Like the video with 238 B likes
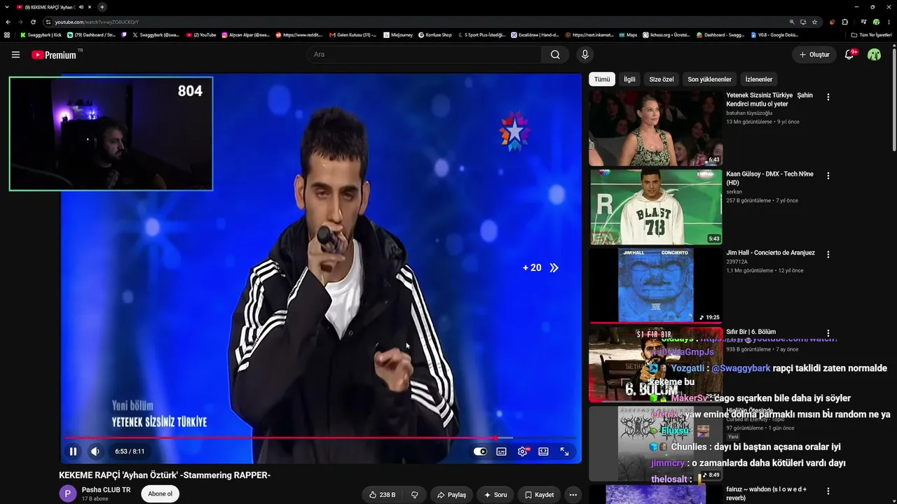 [383, 495]
